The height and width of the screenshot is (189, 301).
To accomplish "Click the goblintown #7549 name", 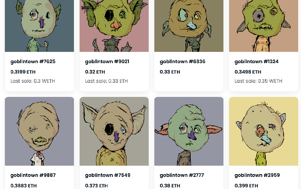I will (x=108, y=175).
